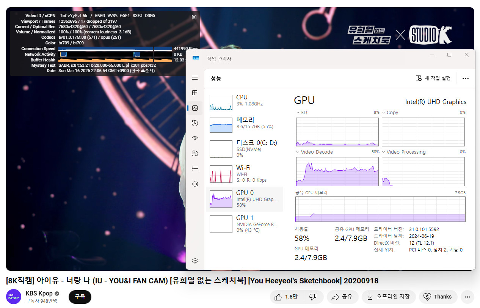Screen dimensions: 480x308
Task: Open KBS Kpop channel name link
Action: click(39, 293)
